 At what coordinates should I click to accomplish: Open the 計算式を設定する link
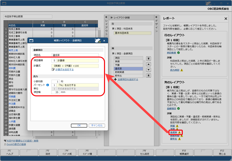tap(64, 70)
